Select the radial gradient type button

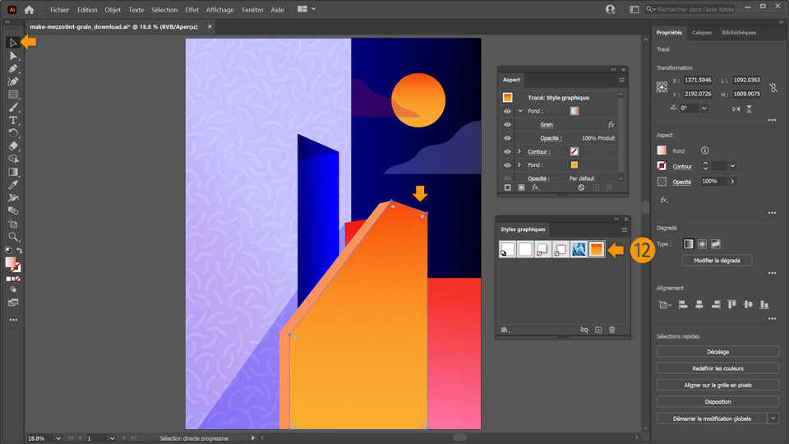702,244
